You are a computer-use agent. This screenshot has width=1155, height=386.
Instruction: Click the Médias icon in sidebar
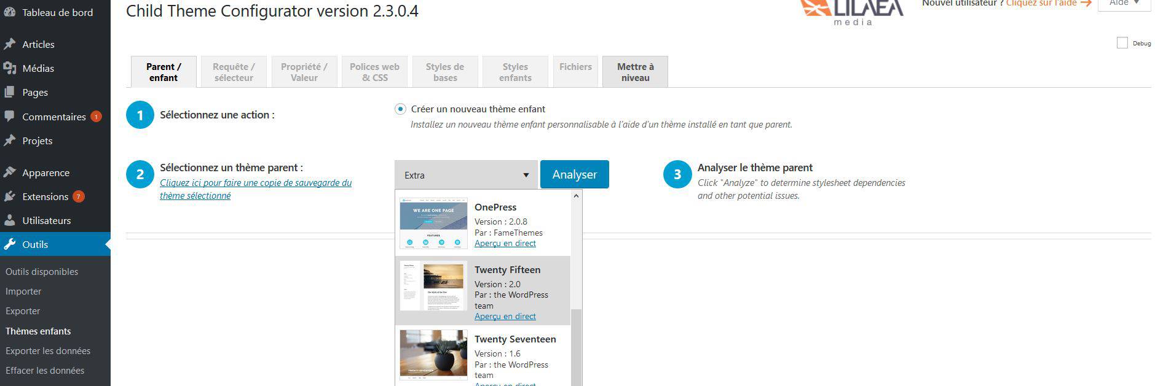pos(10,68)
